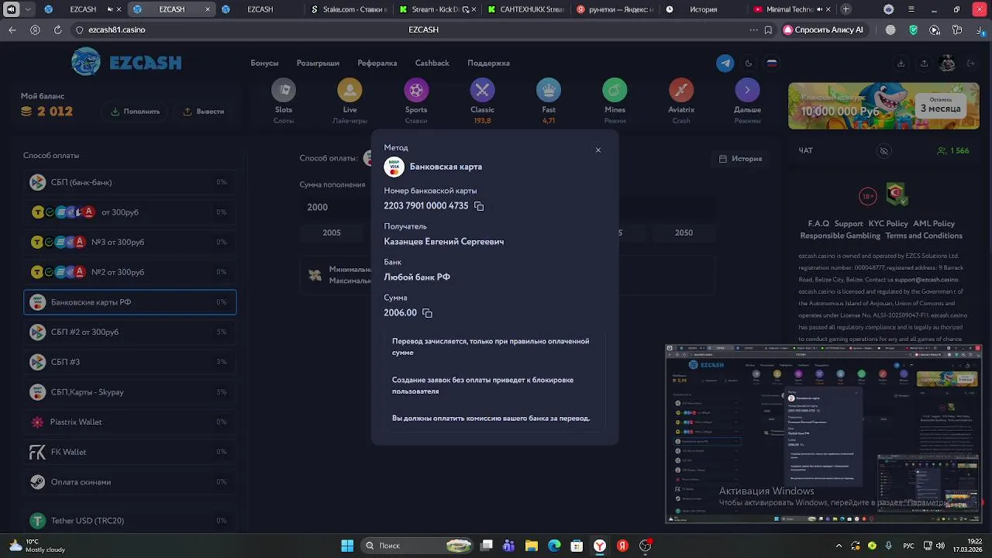Select №3 от 300руб payment method

pyautogui.click(x=130, y=243)
